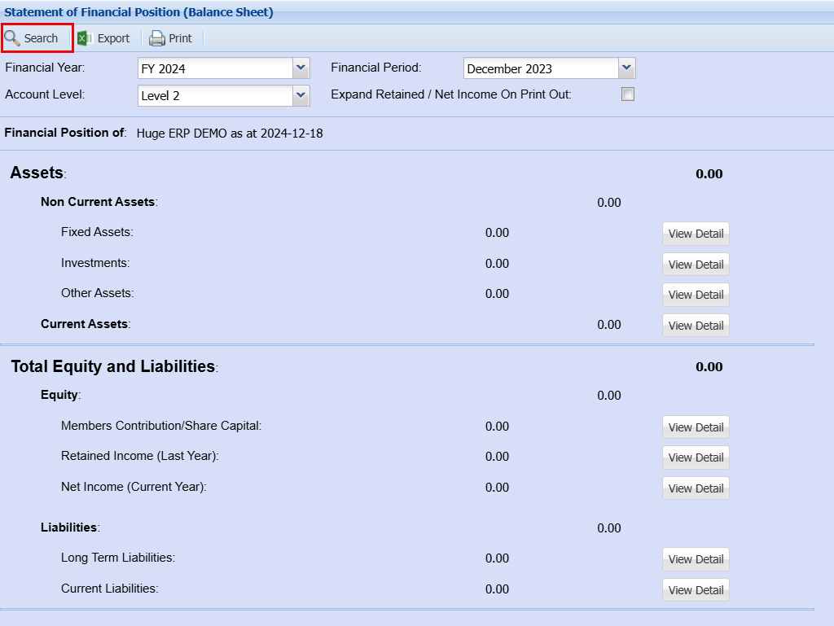Click the Print printer icon

(156, 38)
